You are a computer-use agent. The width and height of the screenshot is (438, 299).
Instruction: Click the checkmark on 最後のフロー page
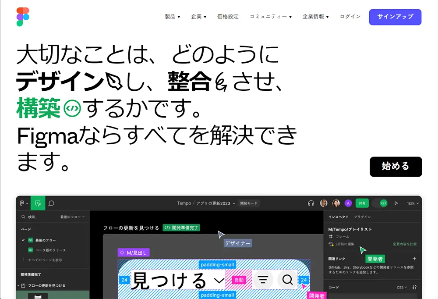23,240
